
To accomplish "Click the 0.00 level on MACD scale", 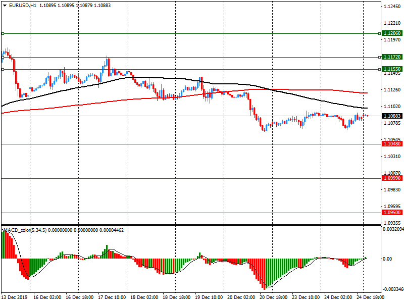I will coord(388,259).
